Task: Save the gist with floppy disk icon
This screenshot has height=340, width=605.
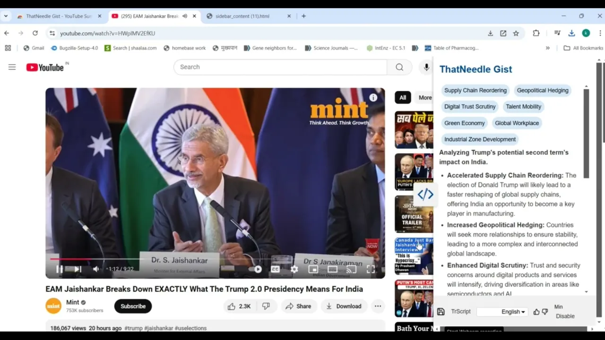Action: 441,312
